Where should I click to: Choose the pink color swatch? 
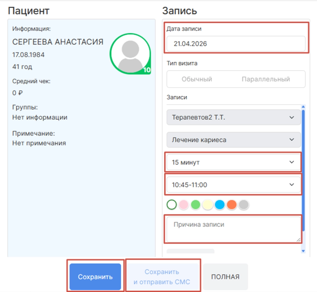[184, 205]
